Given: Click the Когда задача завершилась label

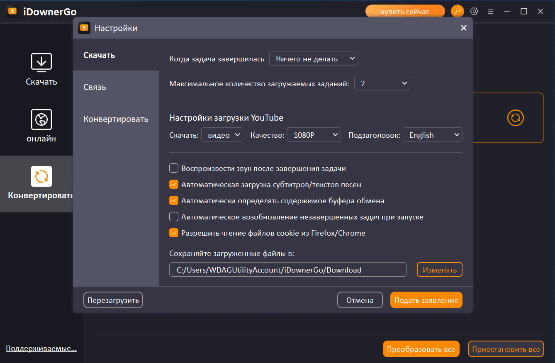Looking at the screenshot, I should (x=217, y=59).
